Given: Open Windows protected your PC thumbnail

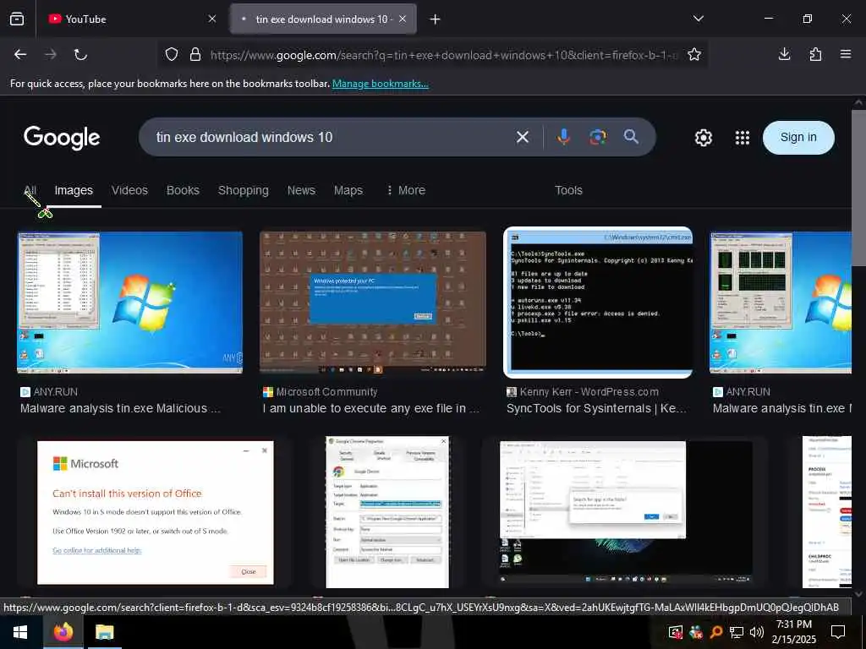Looking at the screenshot, I should [x=373, y=302].
